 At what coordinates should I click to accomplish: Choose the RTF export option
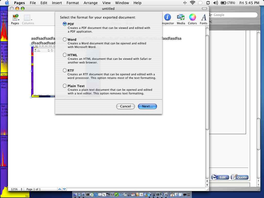pyautogui.click(x=65, y=70)
